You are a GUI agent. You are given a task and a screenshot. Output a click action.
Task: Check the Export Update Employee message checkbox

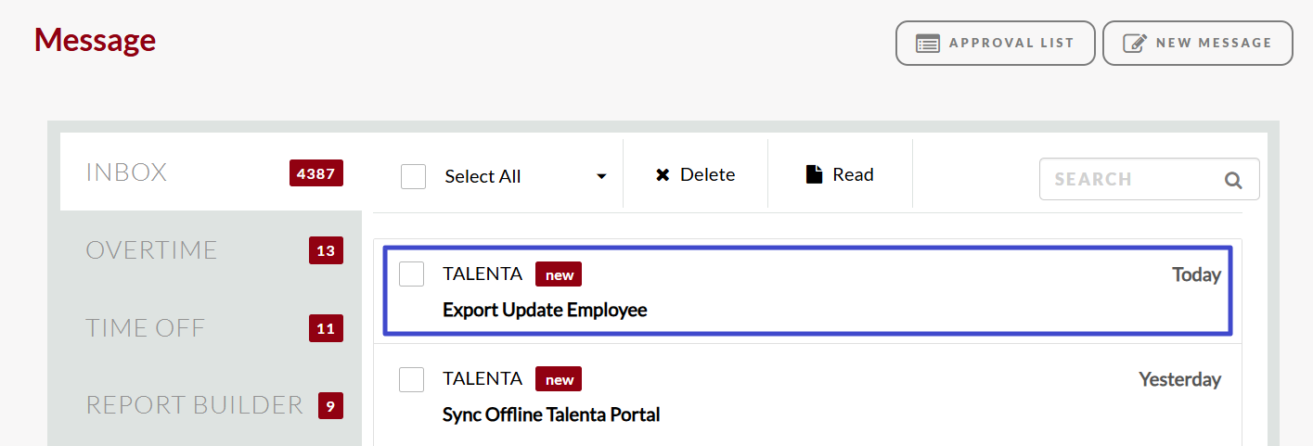coord(411,274)
